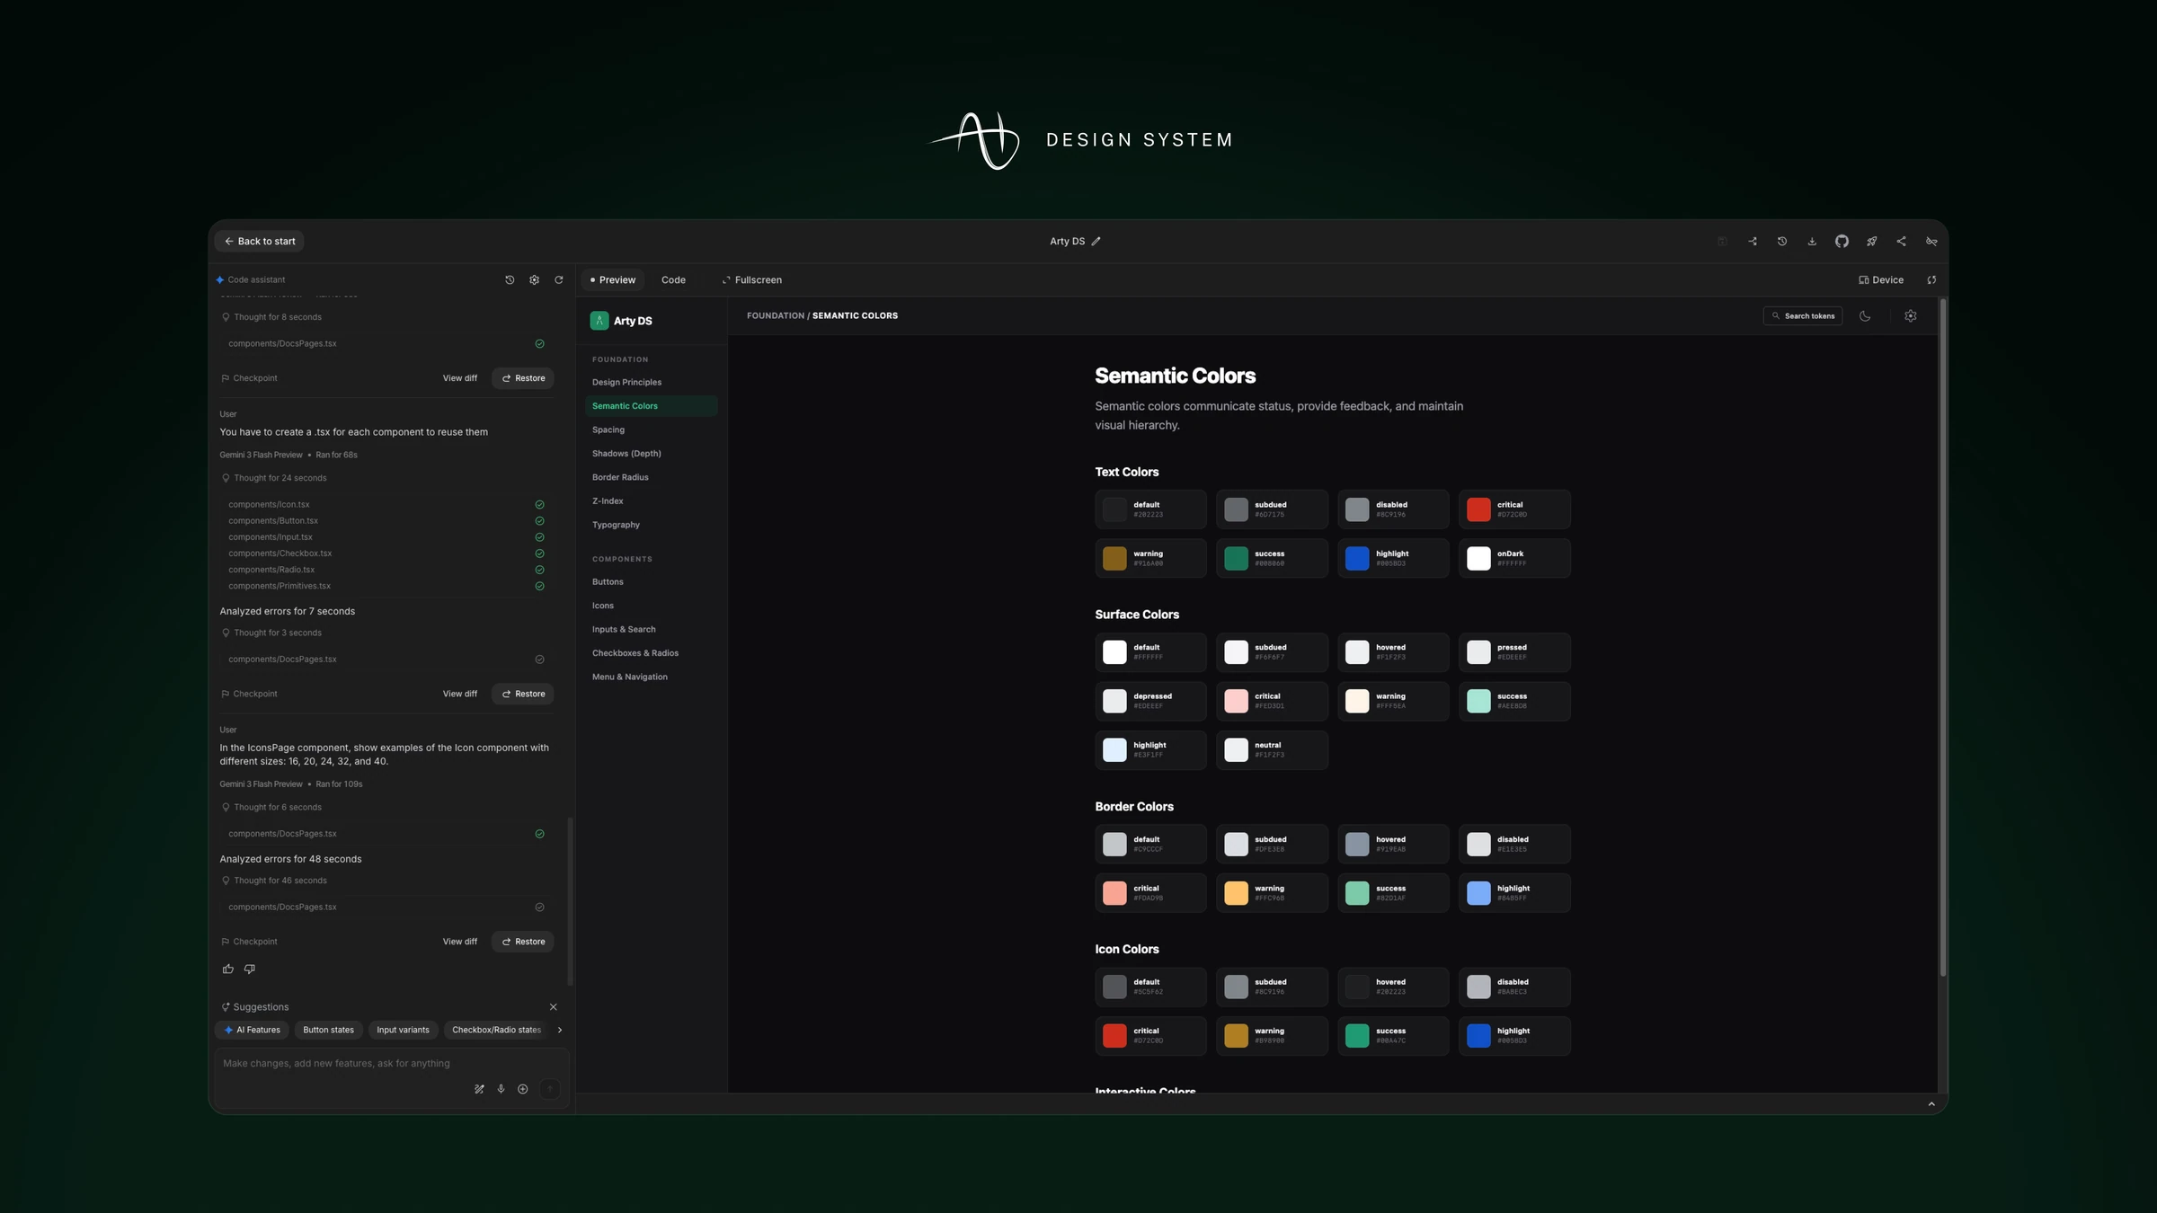Click the thumbs up feedback icon
This screenshot has width=2157, height=1213.
point(227,969)
